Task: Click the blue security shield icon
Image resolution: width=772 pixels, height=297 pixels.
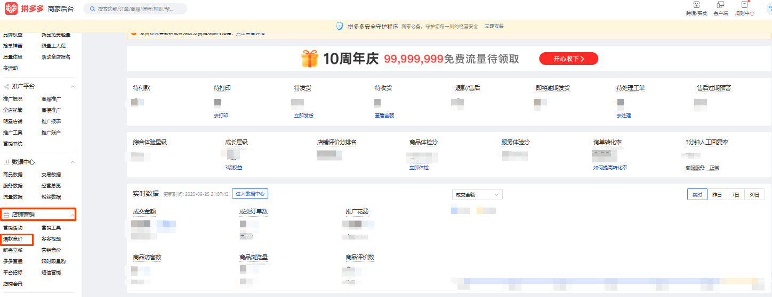Action: [340, 26]
